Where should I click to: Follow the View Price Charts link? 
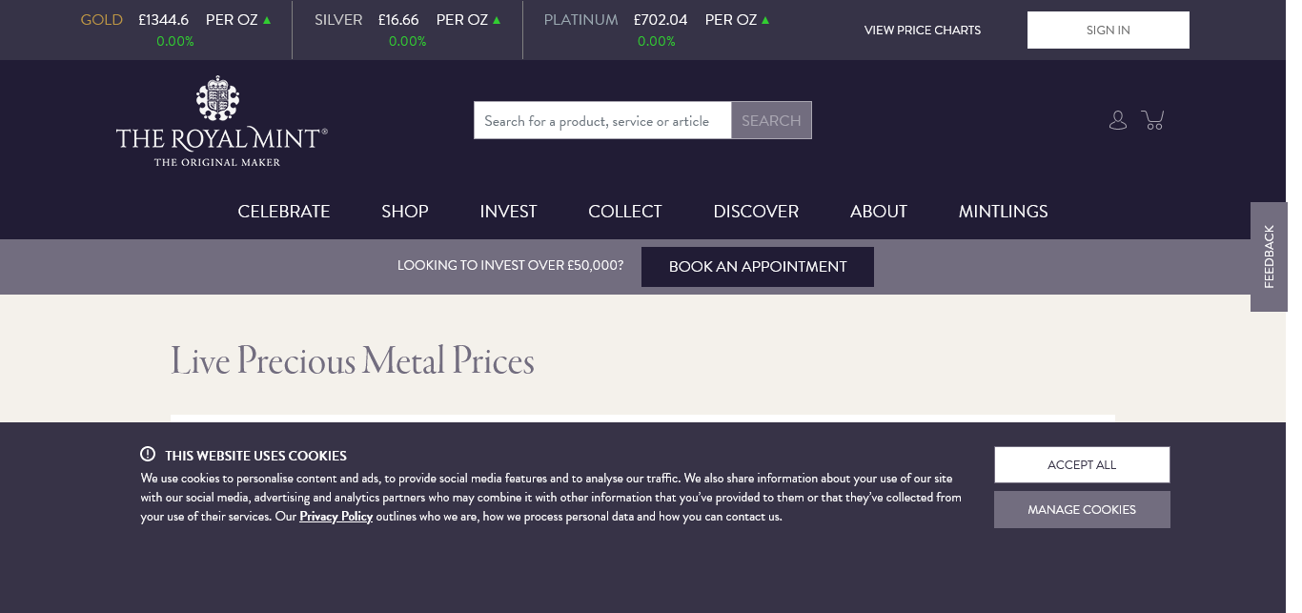[922, 31]
